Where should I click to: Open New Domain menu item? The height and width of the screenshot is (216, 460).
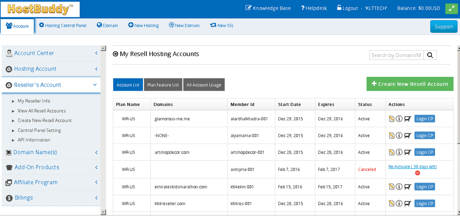point(184,25)
